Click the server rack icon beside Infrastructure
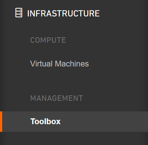The width and height of the screenshot is (148, 145). [19, 13]
